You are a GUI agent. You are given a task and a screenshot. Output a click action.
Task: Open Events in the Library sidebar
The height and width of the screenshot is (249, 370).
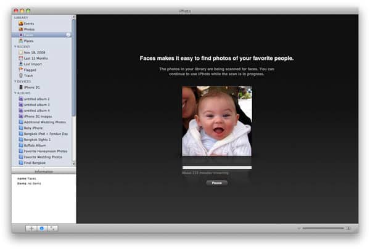pyautogui.click(x=29, y=23)
